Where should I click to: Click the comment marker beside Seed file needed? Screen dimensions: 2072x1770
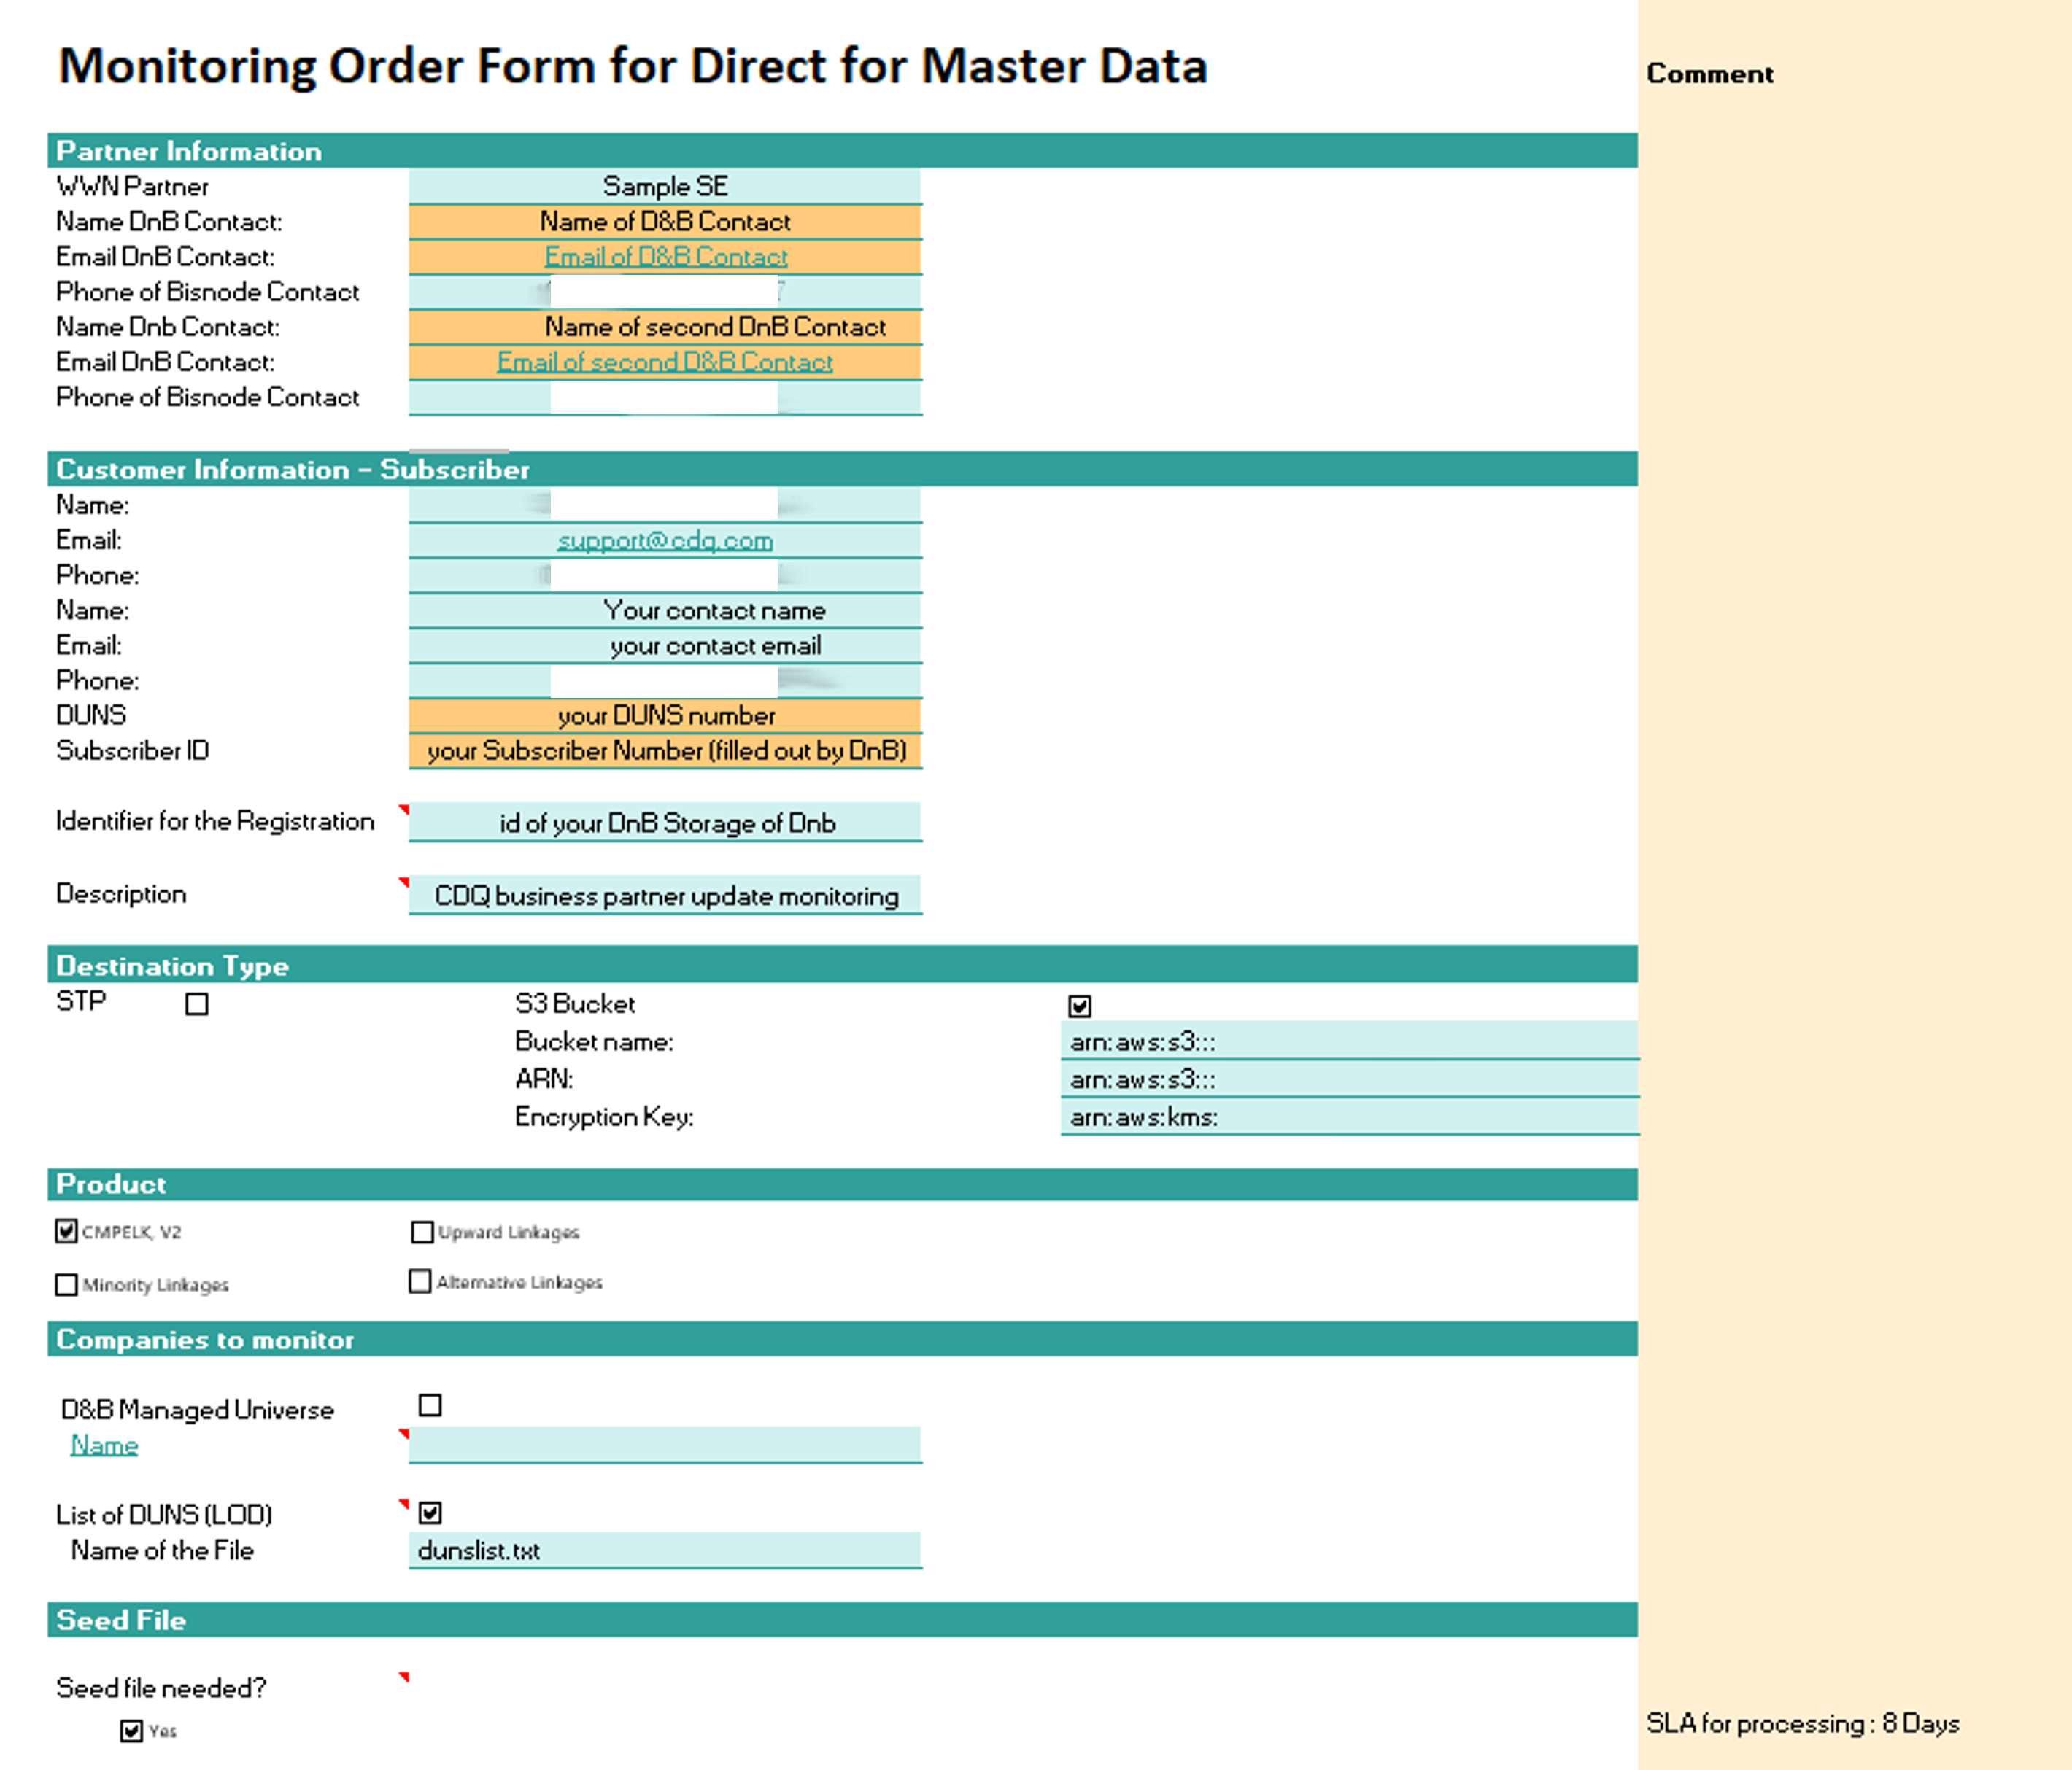(x=404, y=1677)
